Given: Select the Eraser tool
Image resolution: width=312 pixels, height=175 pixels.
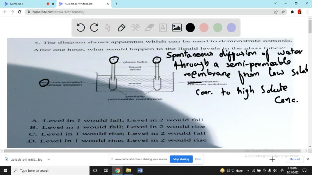Looking at the screenshot, I should (149, 27).
